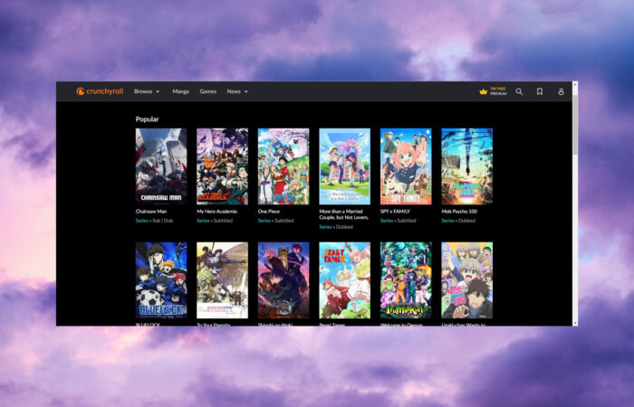This screenshot has width=634, height=407.
Task: Click 'Series • Subtitled' under My Hero Academia
Action: 215,221
